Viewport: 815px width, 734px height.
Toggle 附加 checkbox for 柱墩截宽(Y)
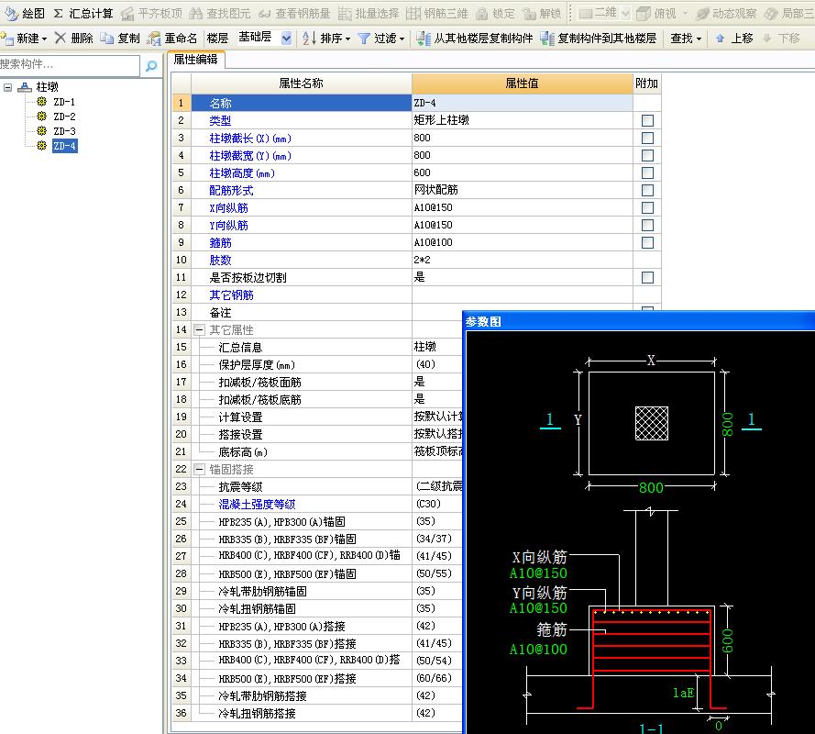pyautogui.click(x=647, y=156)
